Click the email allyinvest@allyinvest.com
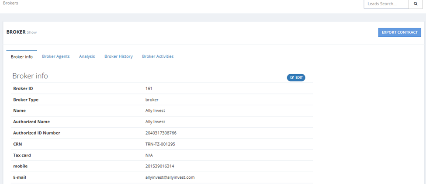426x184 pixels. (x=170, y=177)
